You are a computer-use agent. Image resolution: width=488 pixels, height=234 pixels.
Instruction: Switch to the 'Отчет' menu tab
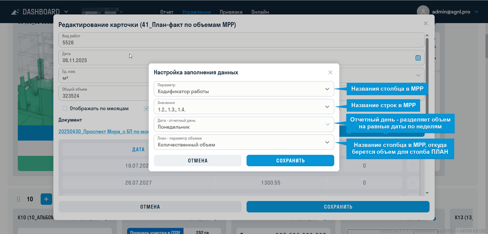pyautogui.click(x=166, y=12)
